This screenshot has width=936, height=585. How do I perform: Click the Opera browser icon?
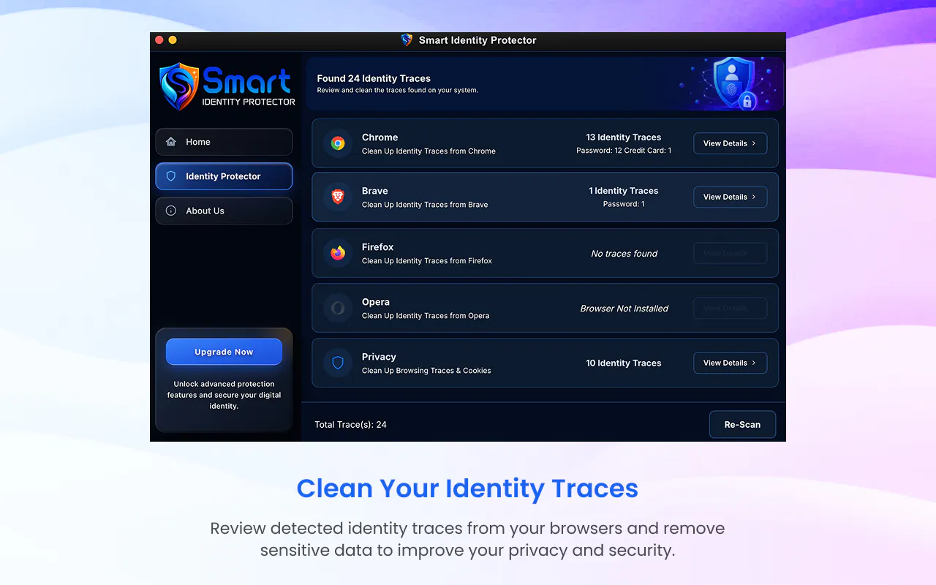tap(338, 308)
